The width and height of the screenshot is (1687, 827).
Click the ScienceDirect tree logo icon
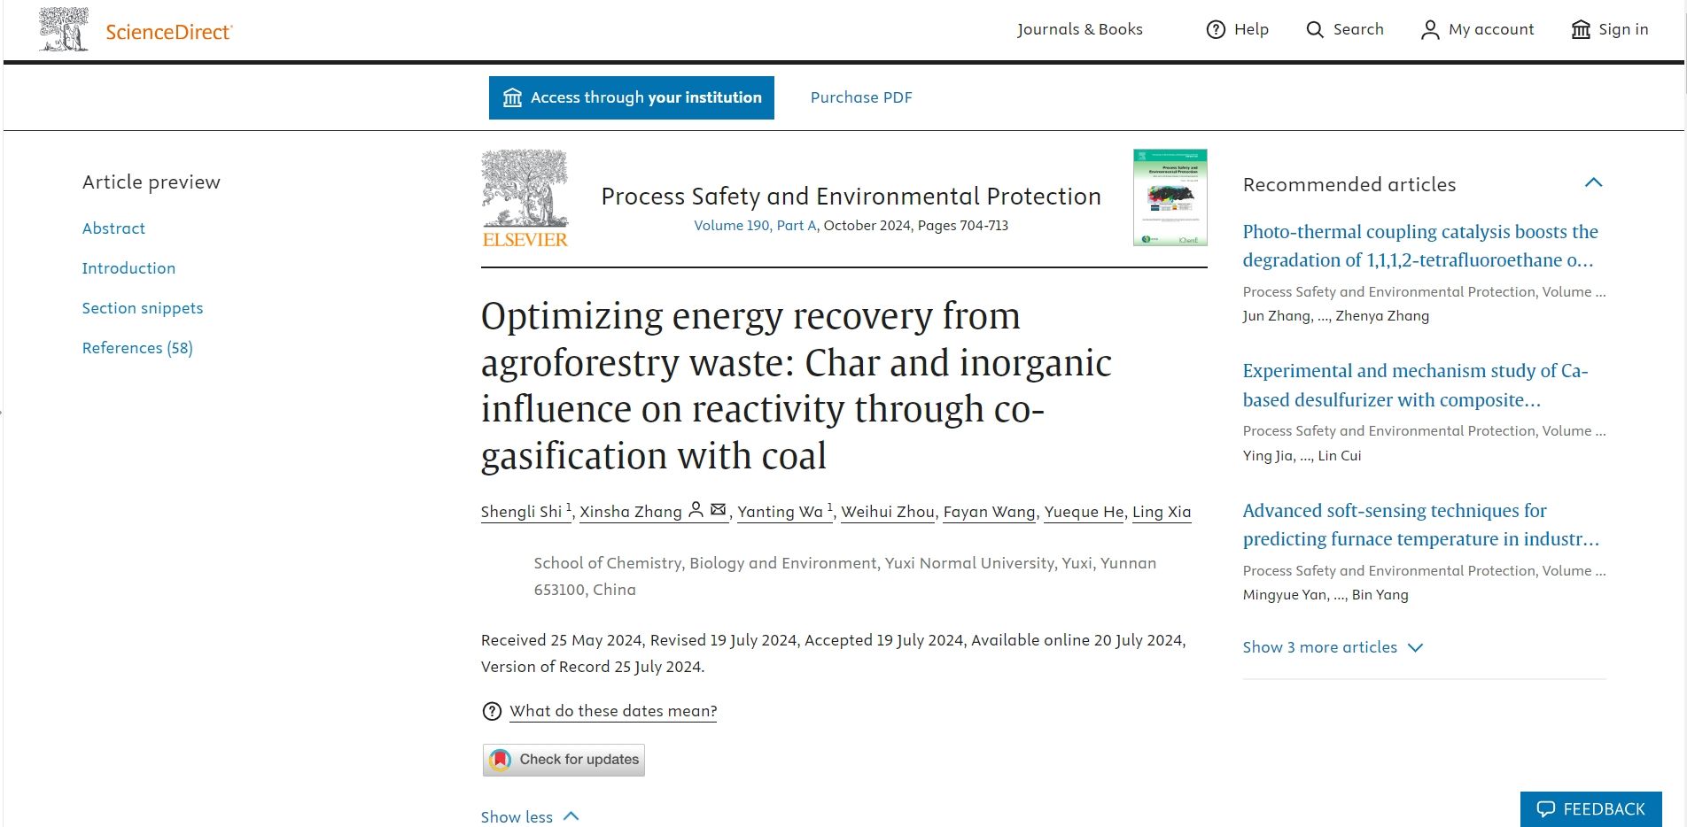(x=64, y=29)
